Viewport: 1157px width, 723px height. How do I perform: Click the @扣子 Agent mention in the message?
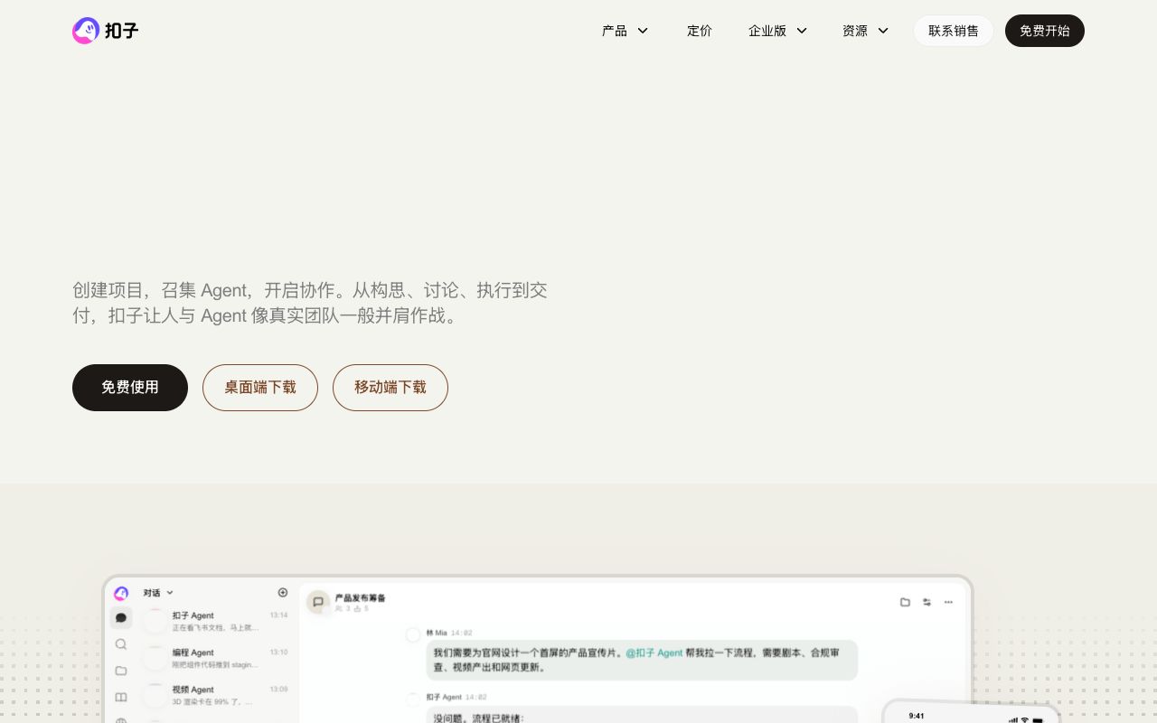pyautogui.click(x=654, y=653)
